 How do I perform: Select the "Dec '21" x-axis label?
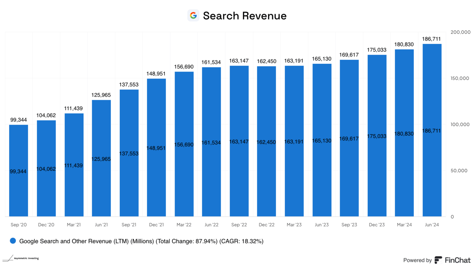156,225
